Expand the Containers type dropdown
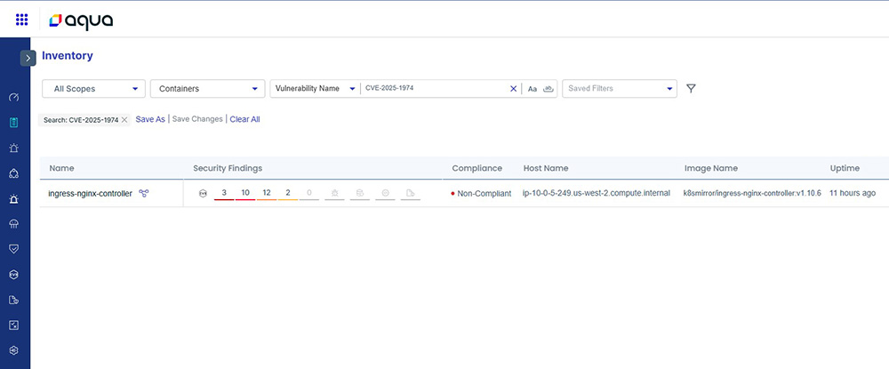The width and height of the screenshot is (889, 369). click(x=207, y=89)
